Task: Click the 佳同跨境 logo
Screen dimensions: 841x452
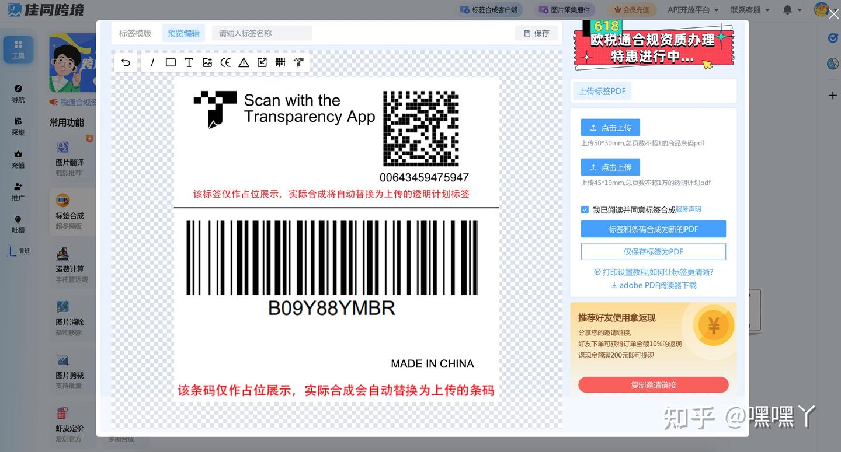Action: coord(46,10)
